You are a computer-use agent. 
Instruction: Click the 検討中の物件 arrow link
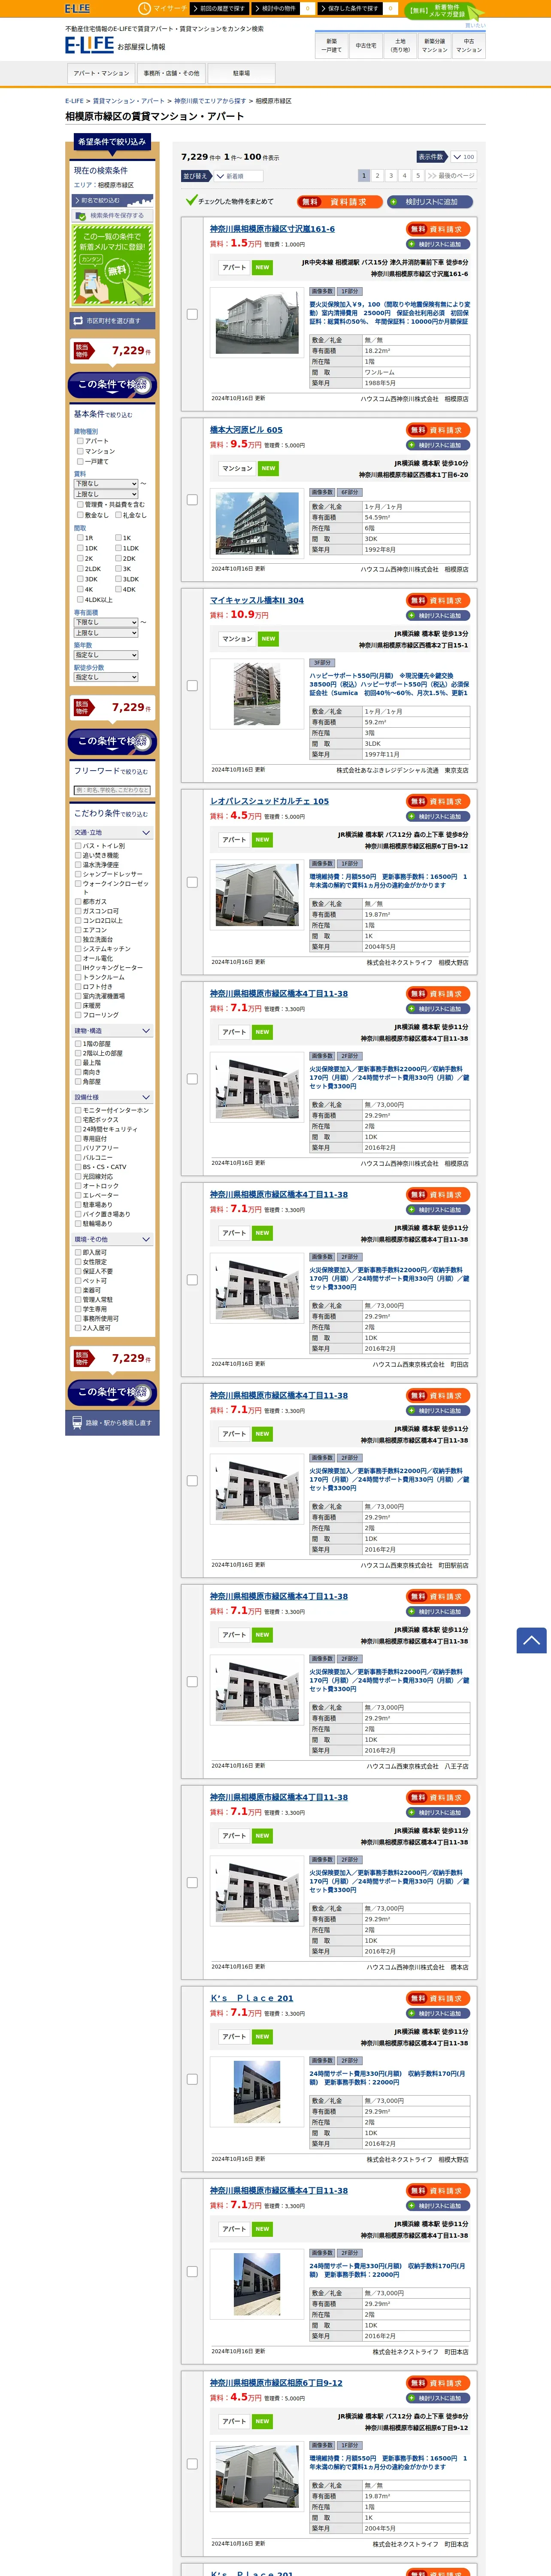[276, 8]
